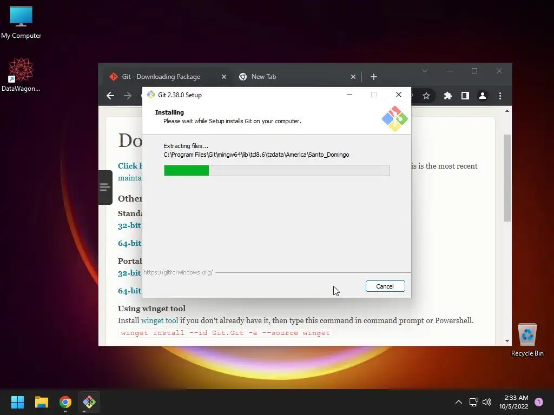Close the New Tab tab in Chrome

point(353,77)
